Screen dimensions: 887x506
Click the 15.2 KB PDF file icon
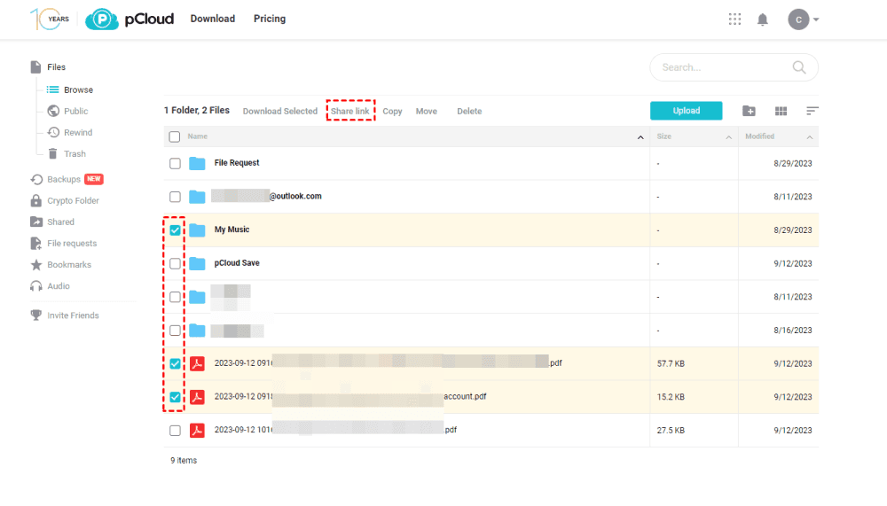click(x=197, y=397)
